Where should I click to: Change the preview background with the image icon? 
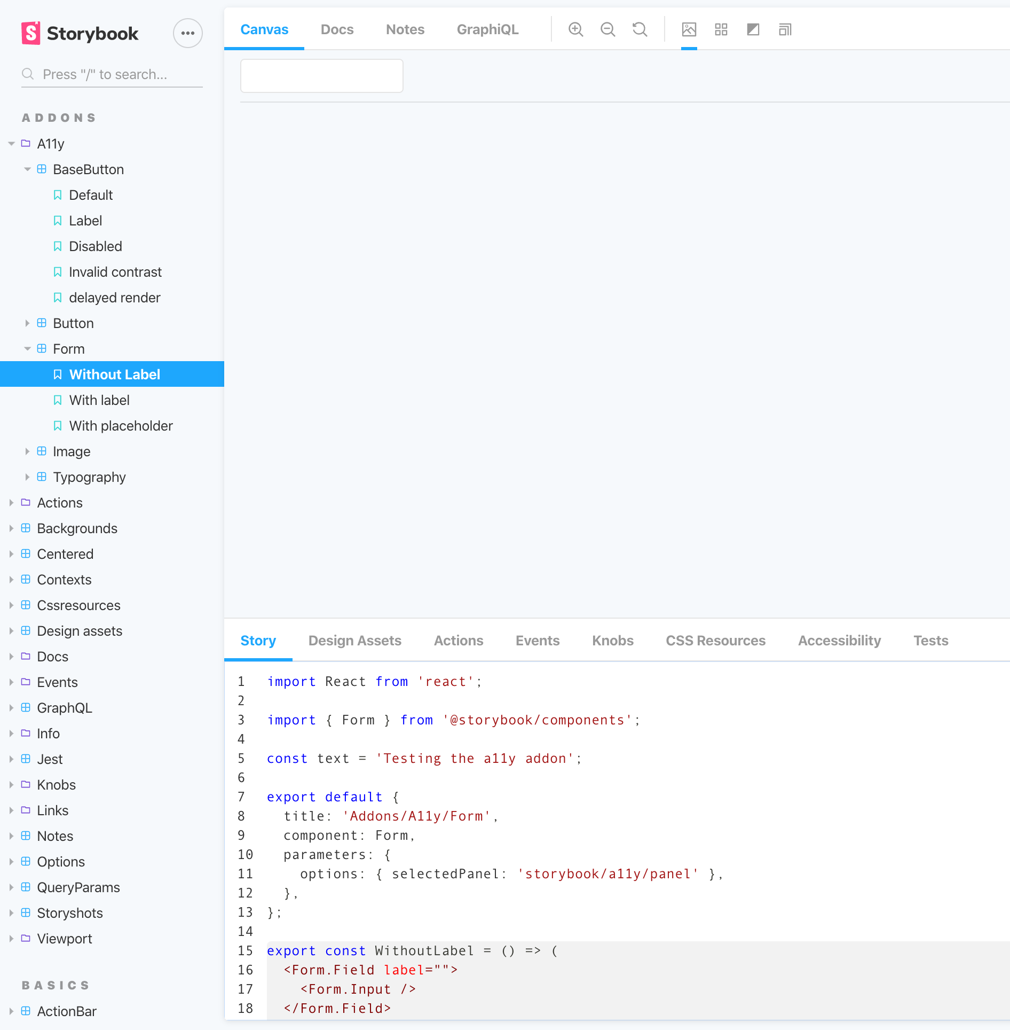689,29
